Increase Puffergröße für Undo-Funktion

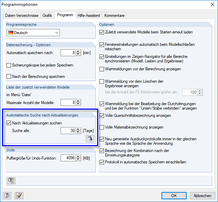tap(78, 156)
